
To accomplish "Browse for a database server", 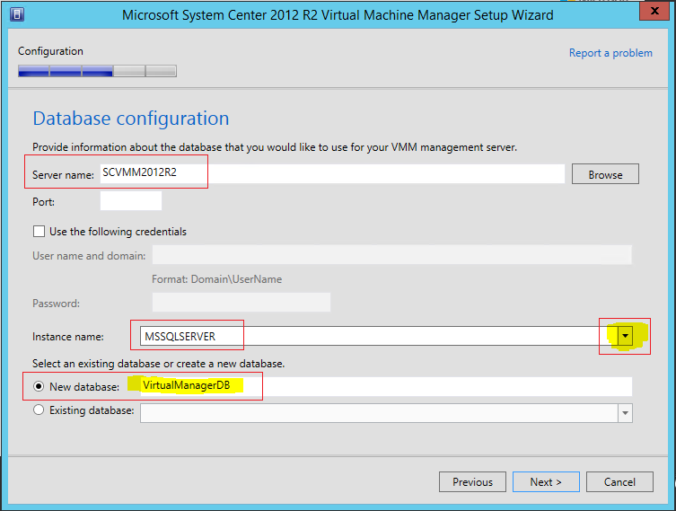I will [605, 174].
